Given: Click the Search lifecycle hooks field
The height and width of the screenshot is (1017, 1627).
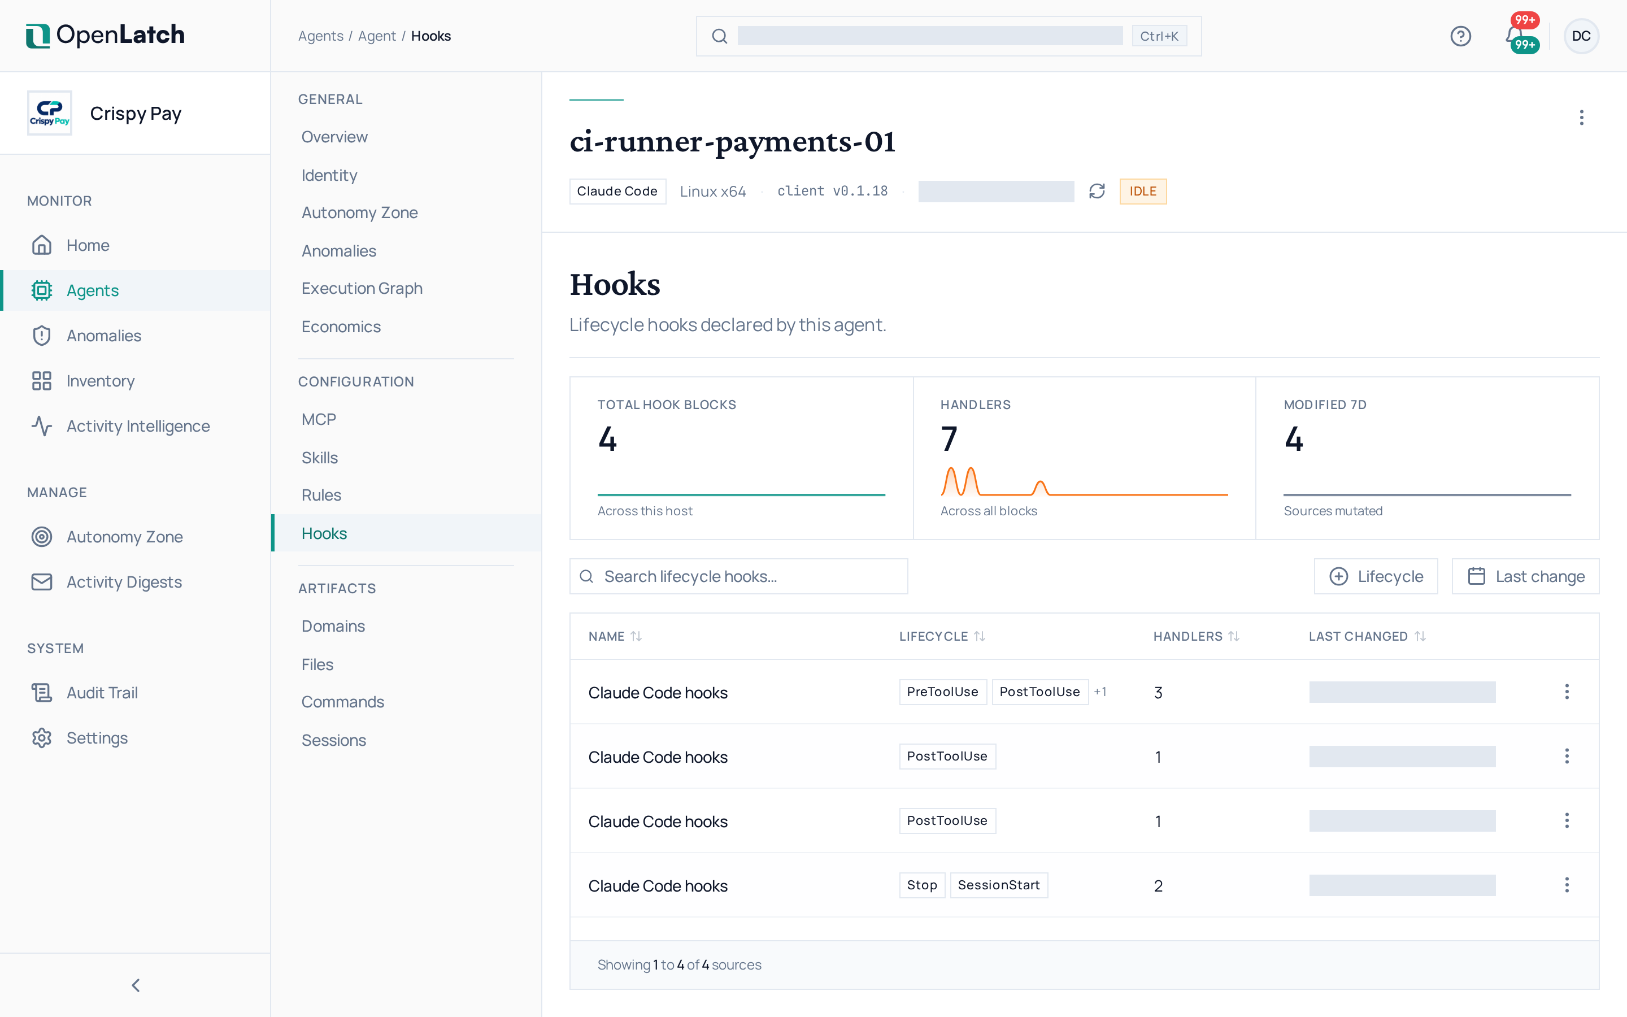Looking at the screenshot, I should click(738, 576).
